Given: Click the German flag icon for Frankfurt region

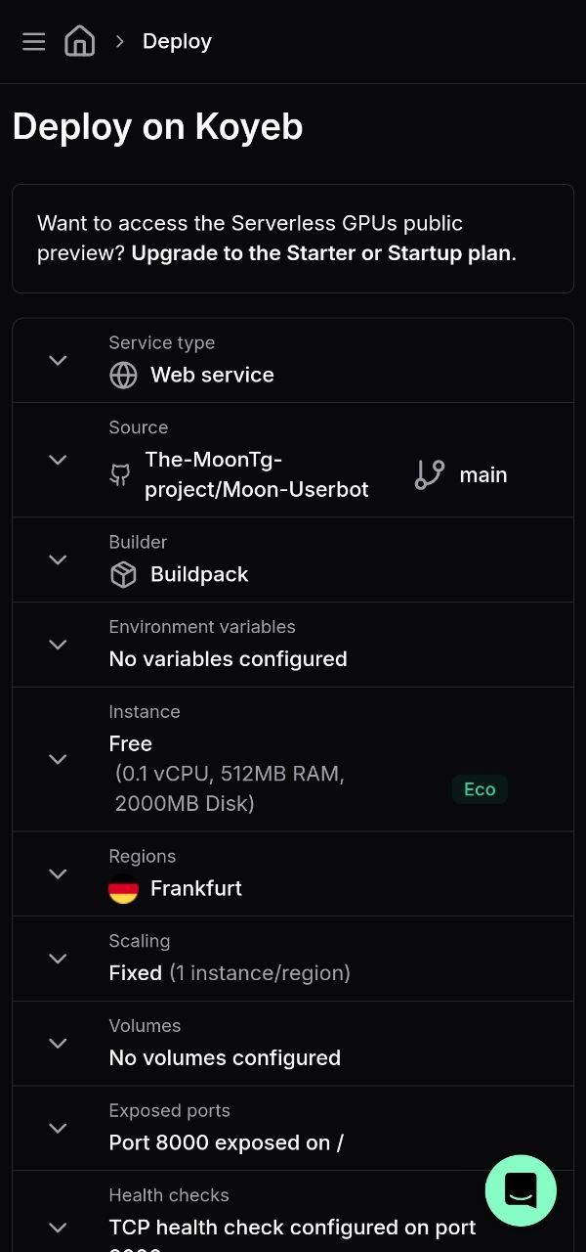Looking at the screenshot, I should [x=122, y=888].
